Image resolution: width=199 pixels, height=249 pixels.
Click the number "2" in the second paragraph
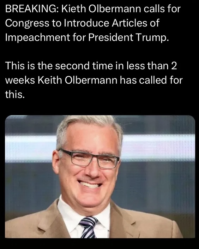(x=174, y=66)
